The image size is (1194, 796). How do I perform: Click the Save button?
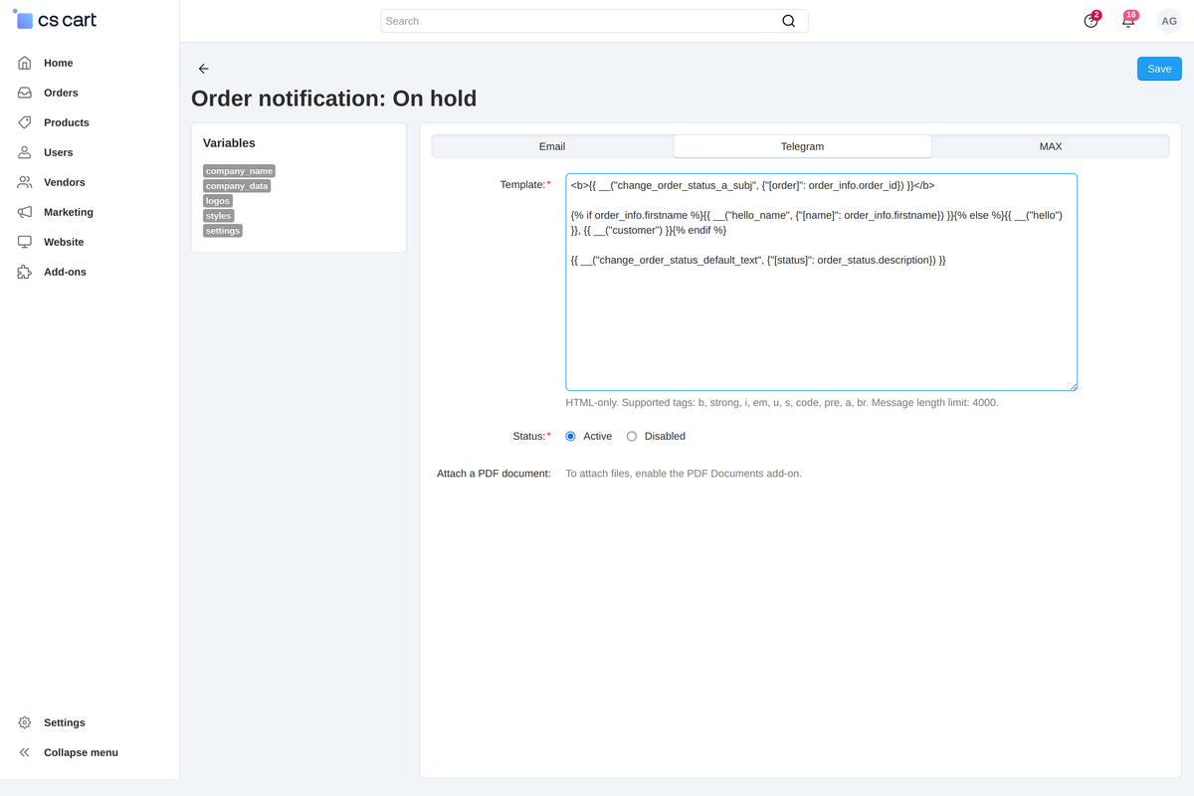click(1159, 69)
